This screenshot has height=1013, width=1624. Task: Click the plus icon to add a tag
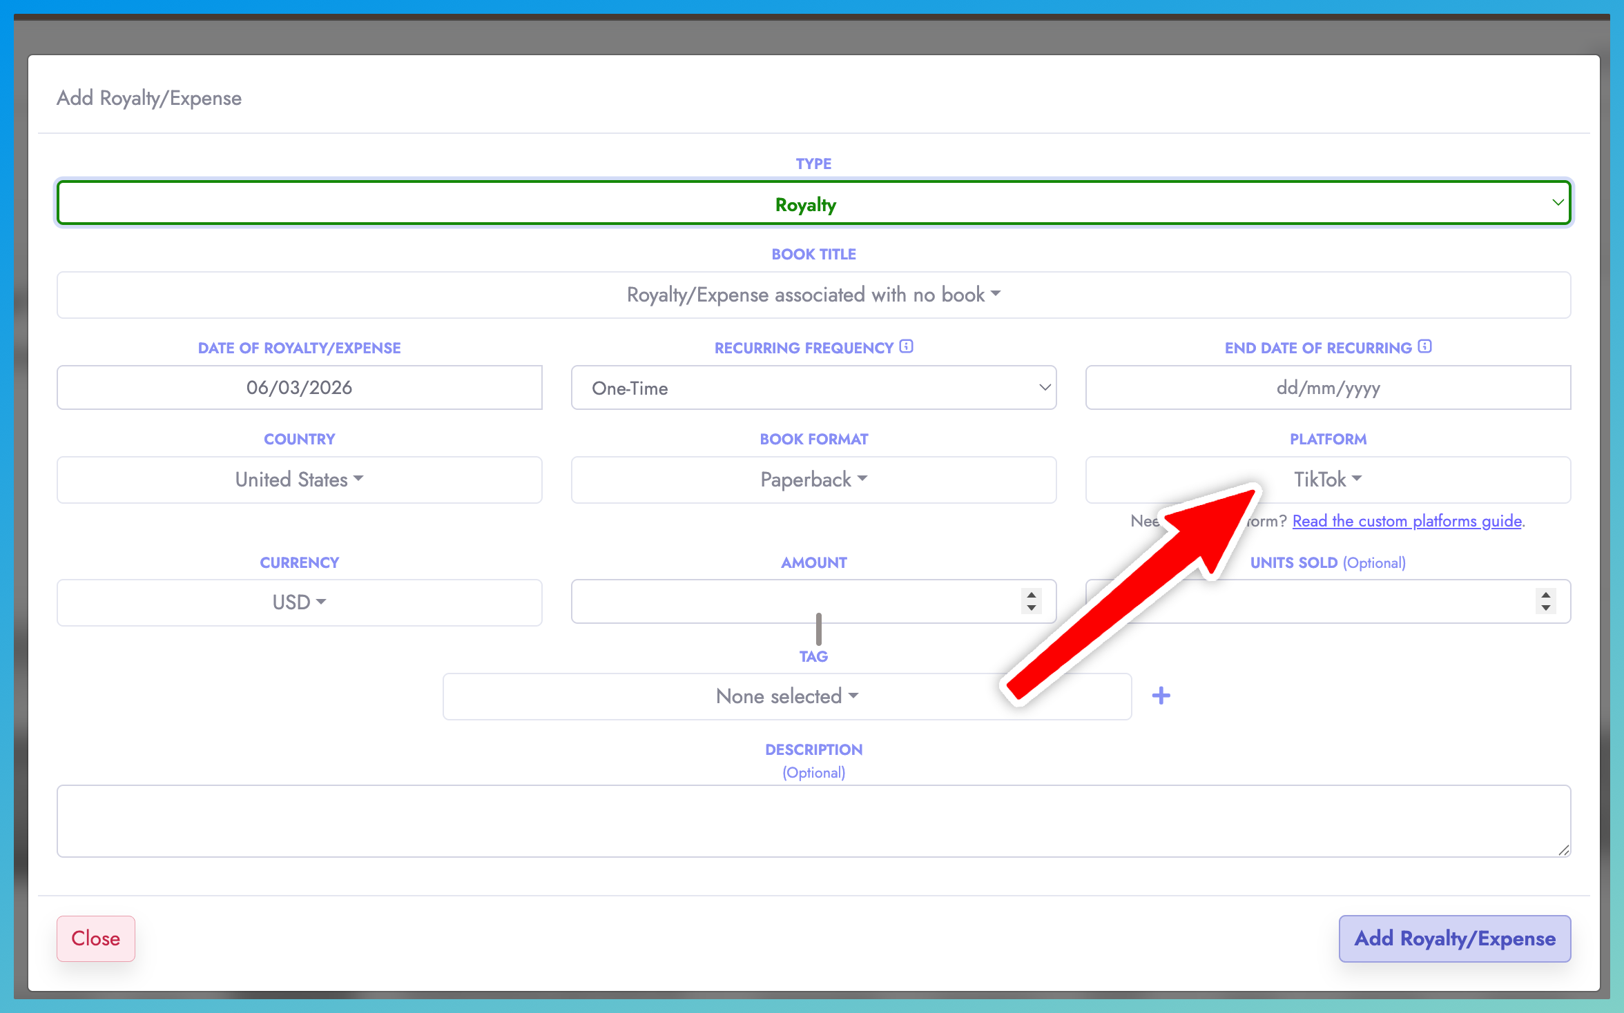(1161, 696)
